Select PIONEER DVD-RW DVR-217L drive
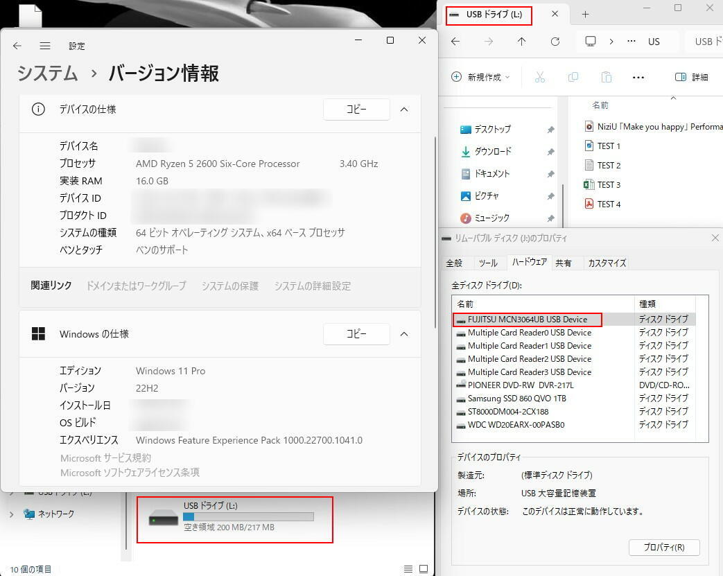This screenshot has width=723, height=576. point(574,385)
